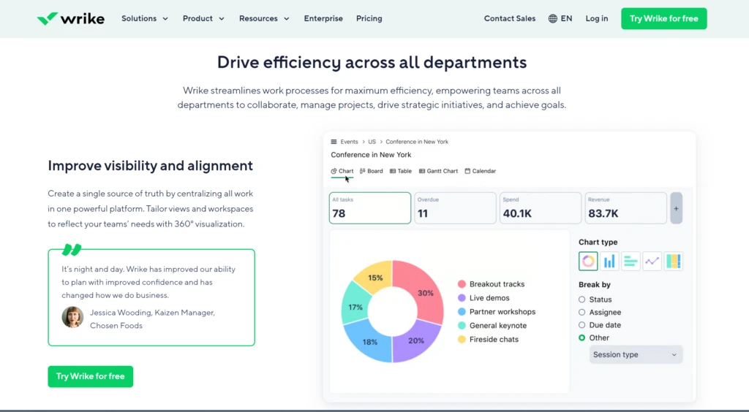The width and height of the screenshot is (749, 412).
Task: Expand the Resources menu
Action: (x=264, y=19)
